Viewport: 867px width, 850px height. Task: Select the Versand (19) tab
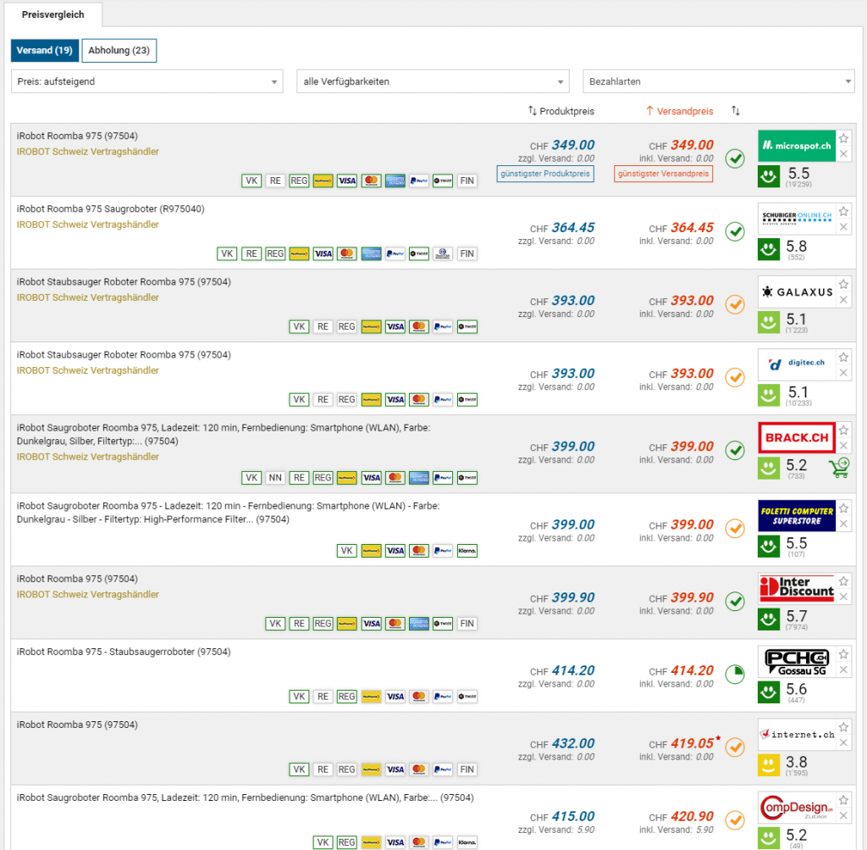[44, 51]
